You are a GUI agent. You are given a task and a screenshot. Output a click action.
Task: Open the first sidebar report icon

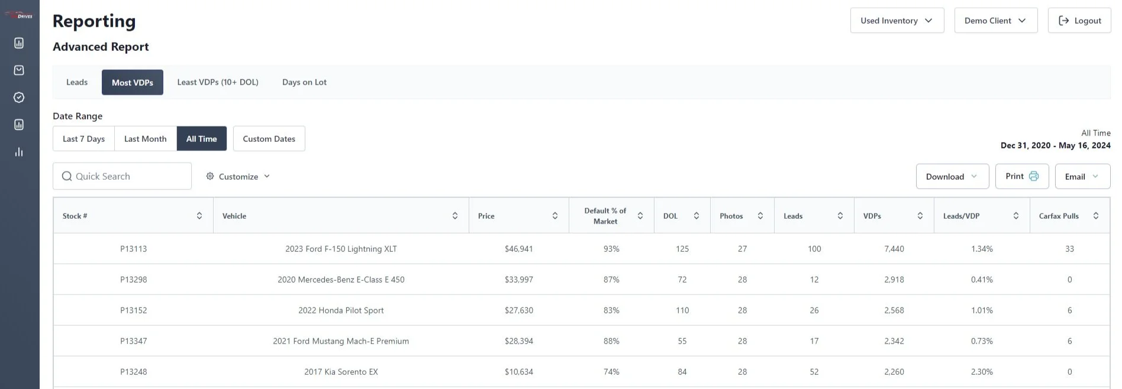pos(19,43)
